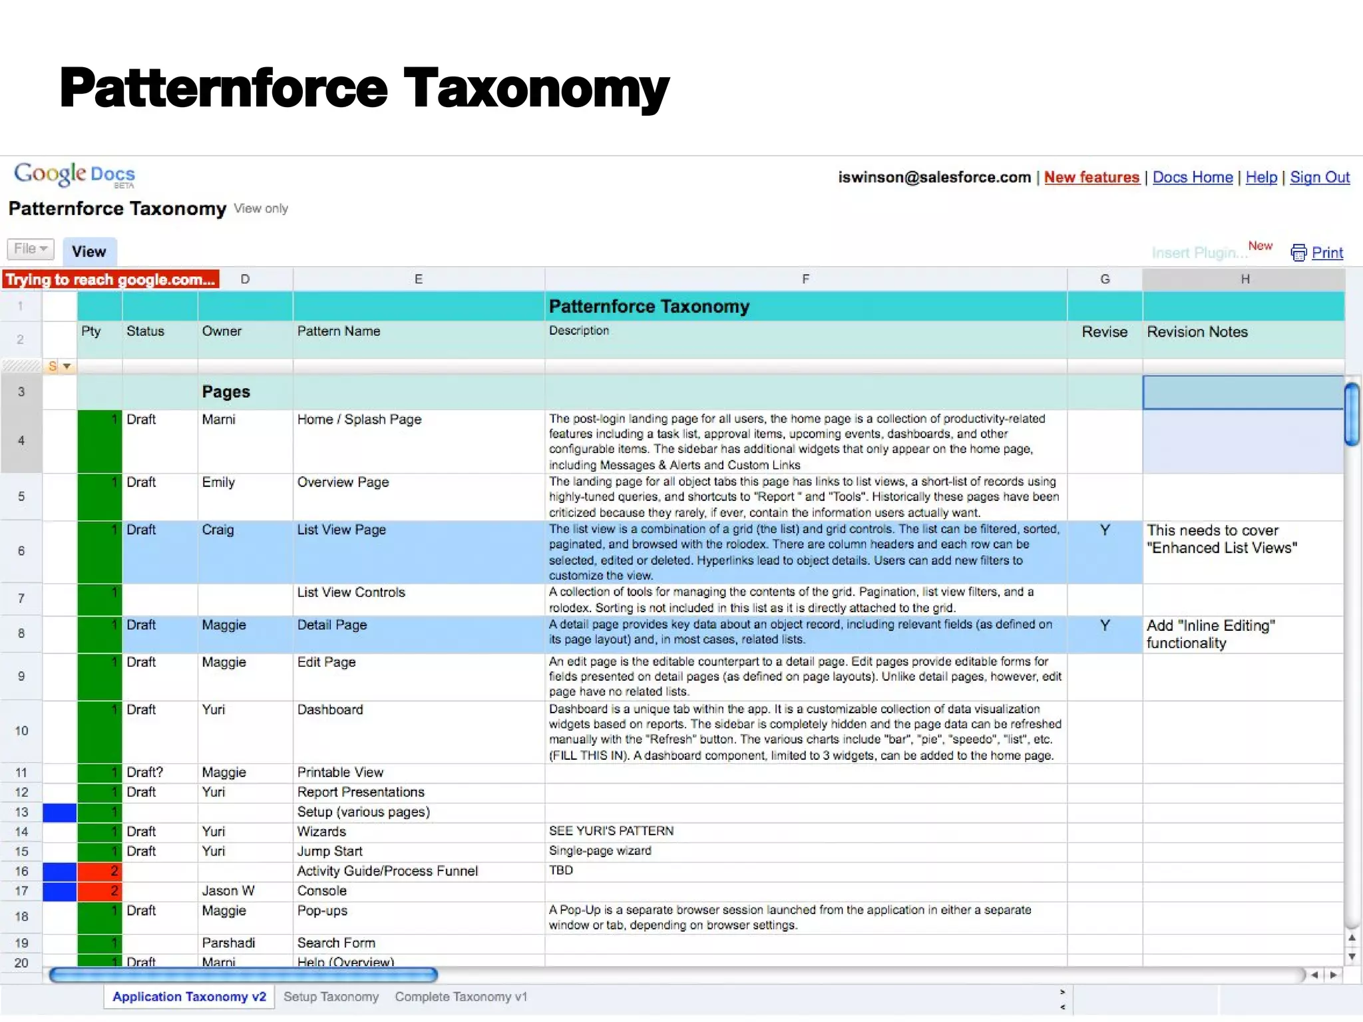
Task: Select the 'This needs to cover' notes cell
Action: coord(1243,552)
